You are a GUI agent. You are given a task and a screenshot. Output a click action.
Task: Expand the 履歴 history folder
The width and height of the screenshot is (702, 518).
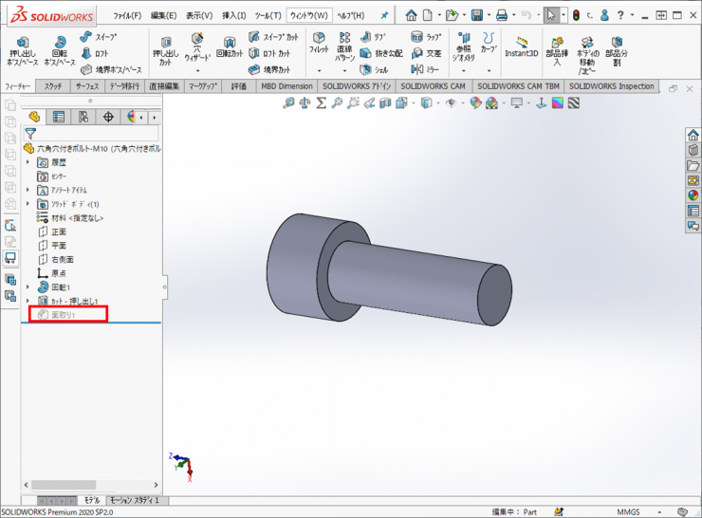pos(28,162)
